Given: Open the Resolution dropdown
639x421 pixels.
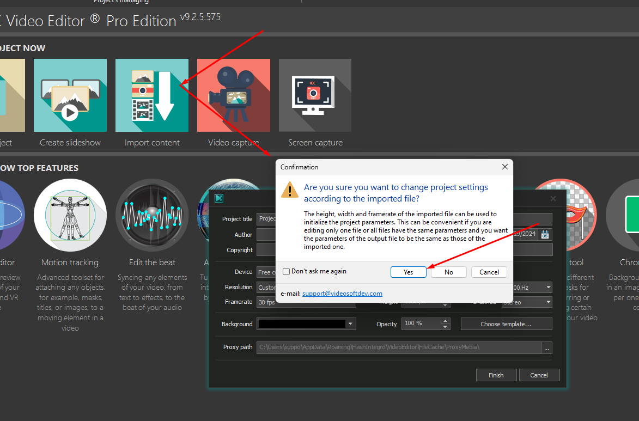Looking at the screenshot, I should (x=266, y=288).
